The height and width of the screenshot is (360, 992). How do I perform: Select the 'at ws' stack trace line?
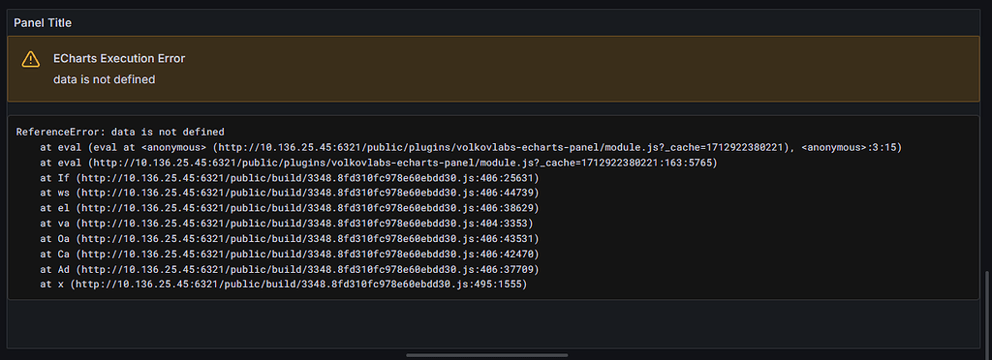click(x=289, y=194)
